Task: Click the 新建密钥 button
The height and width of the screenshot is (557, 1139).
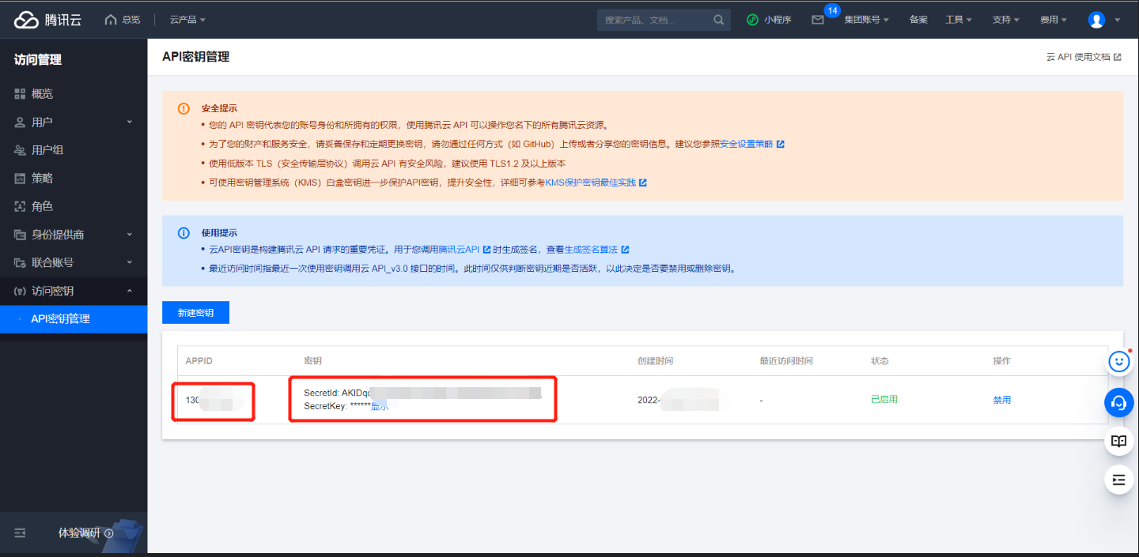Action: pyautogui.click(x=195, y=313)
